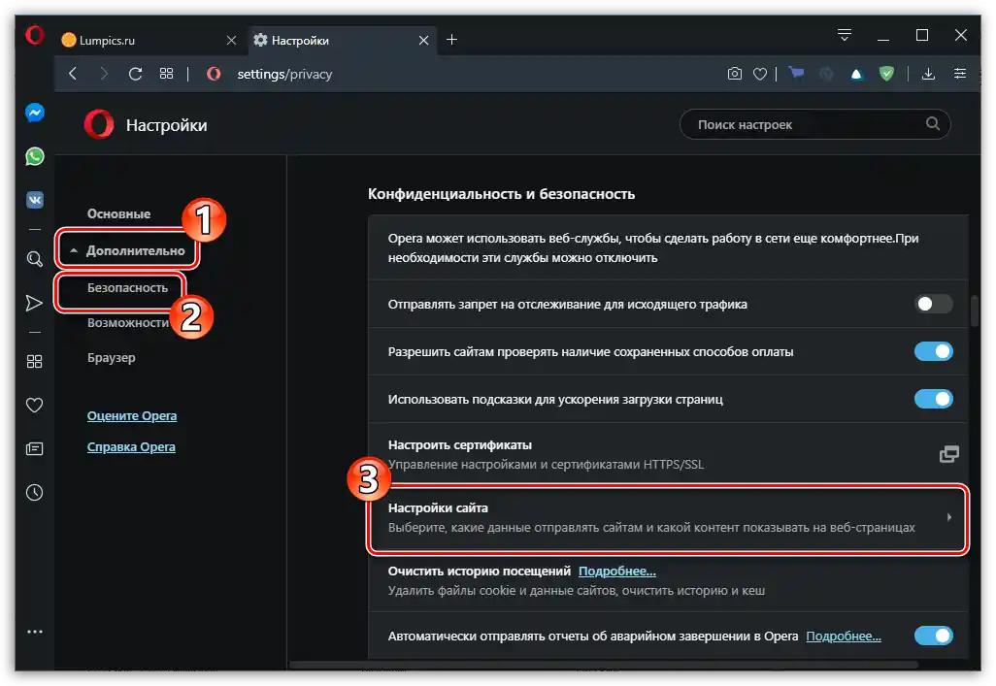Open start page from address bar grid icon
The width and height of the screenshot is (996, 686).
click(166, 74)
